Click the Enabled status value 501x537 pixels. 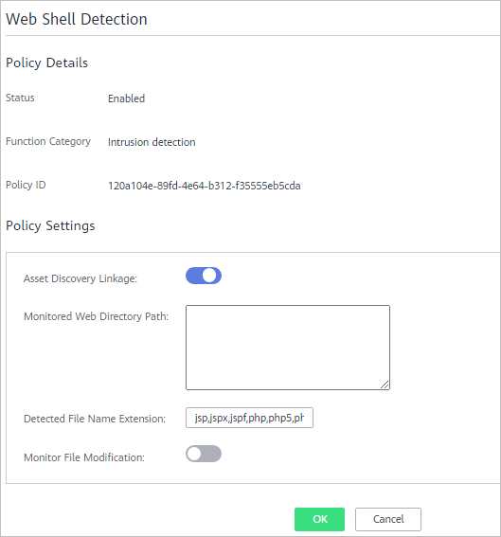126,98
